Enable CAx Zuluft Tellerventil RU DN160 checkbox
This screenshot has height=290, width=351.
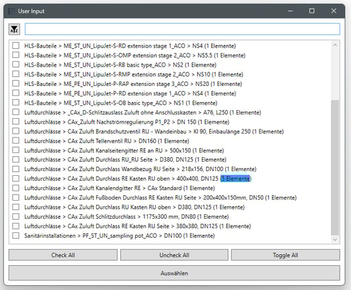15,141
